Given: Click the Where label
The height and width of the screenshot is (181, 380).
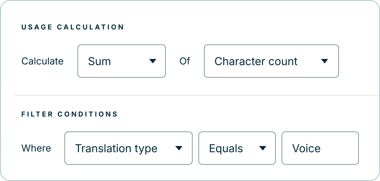Looking at the screenshot, I should [x=36, y=148].
